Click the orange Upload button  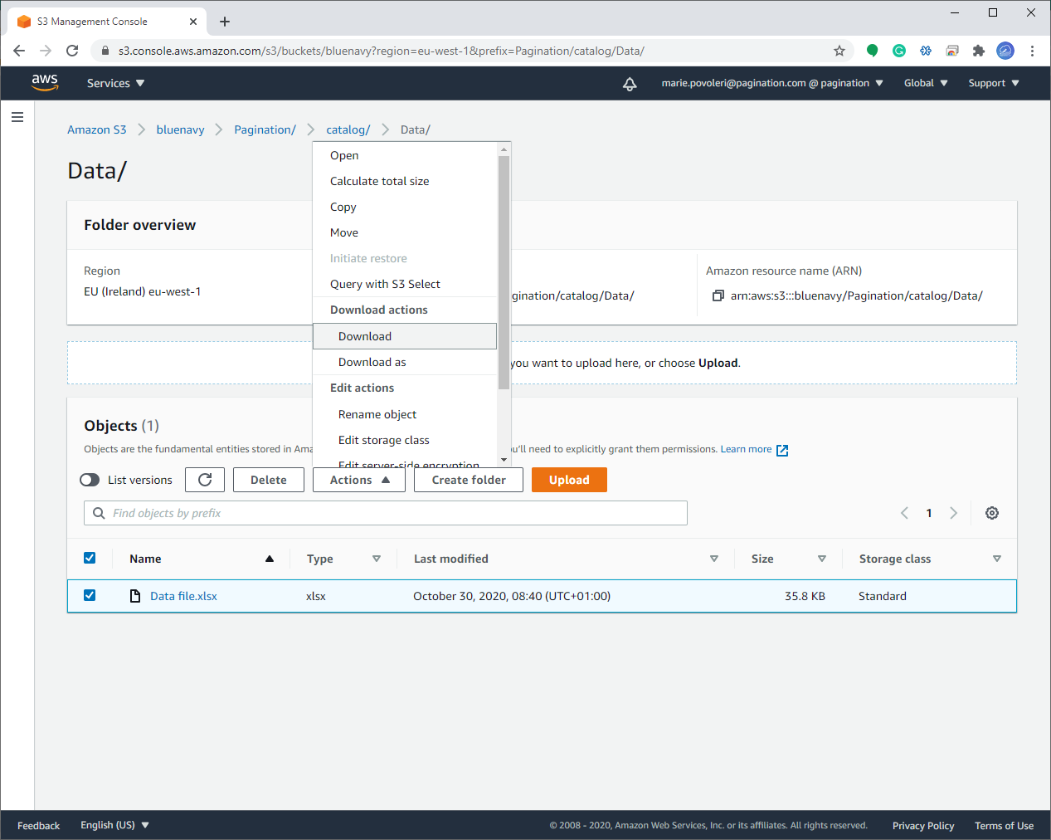[569, 480]
